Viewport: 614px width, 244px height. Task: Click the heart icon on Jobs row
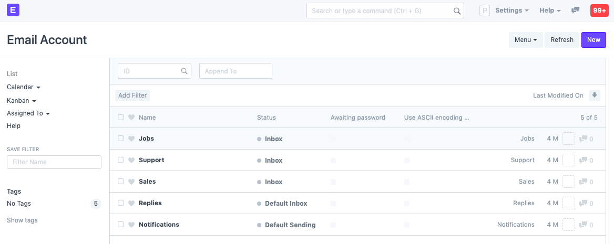[x=131, y=139]
